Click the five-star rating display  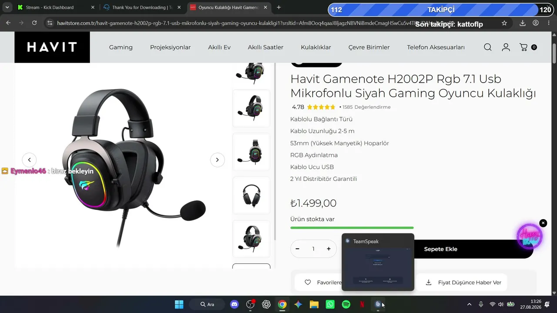click(321, 107)
